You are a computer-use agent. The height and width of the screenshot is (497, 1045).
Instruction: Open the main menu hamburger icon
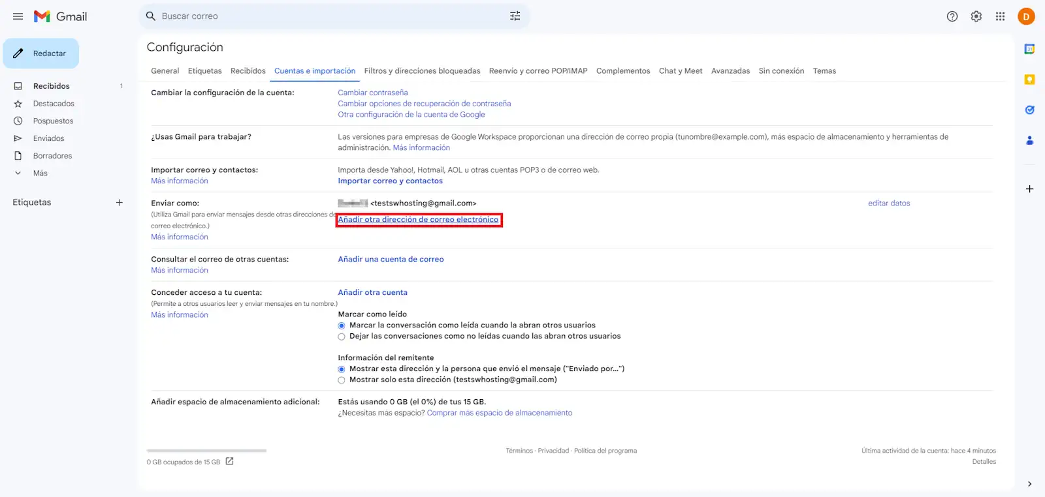[18, 16]
